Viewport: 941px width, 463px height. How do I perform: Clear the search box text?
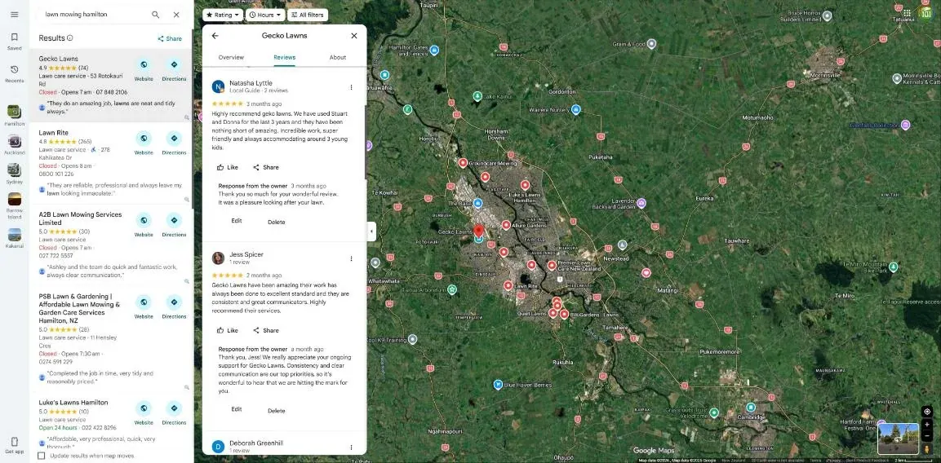[176, 15]
